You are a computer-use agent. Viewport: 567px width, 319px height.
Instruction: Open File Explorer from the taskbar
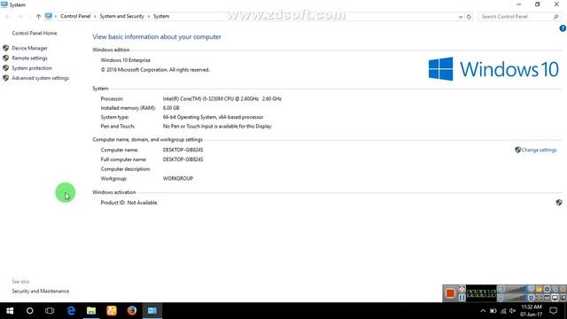tap(91, 311)
